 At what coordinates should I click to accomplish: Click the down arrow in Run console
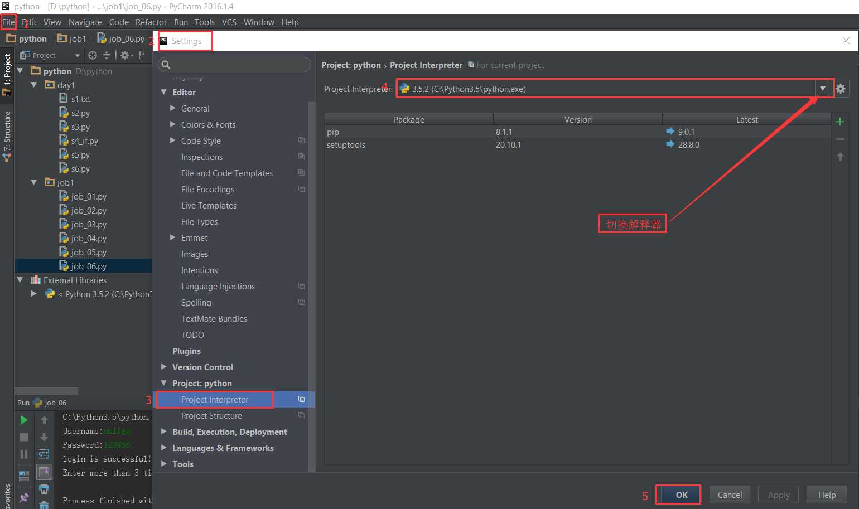click(44, 437)
